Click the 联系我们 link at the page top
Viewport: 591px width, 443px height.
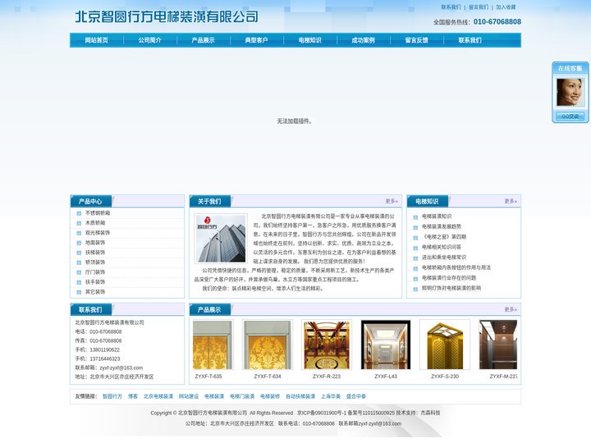coord(451,7)
